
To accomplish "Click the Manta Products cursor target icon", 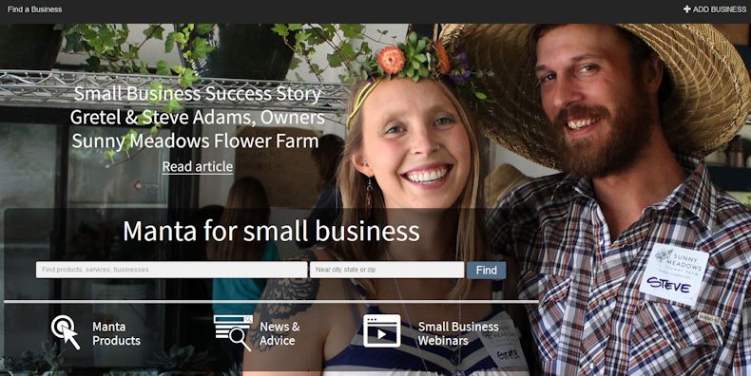I will (66, 331).
